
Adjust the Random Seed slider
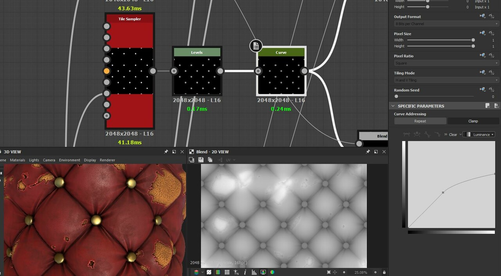[x=434, y=96]
